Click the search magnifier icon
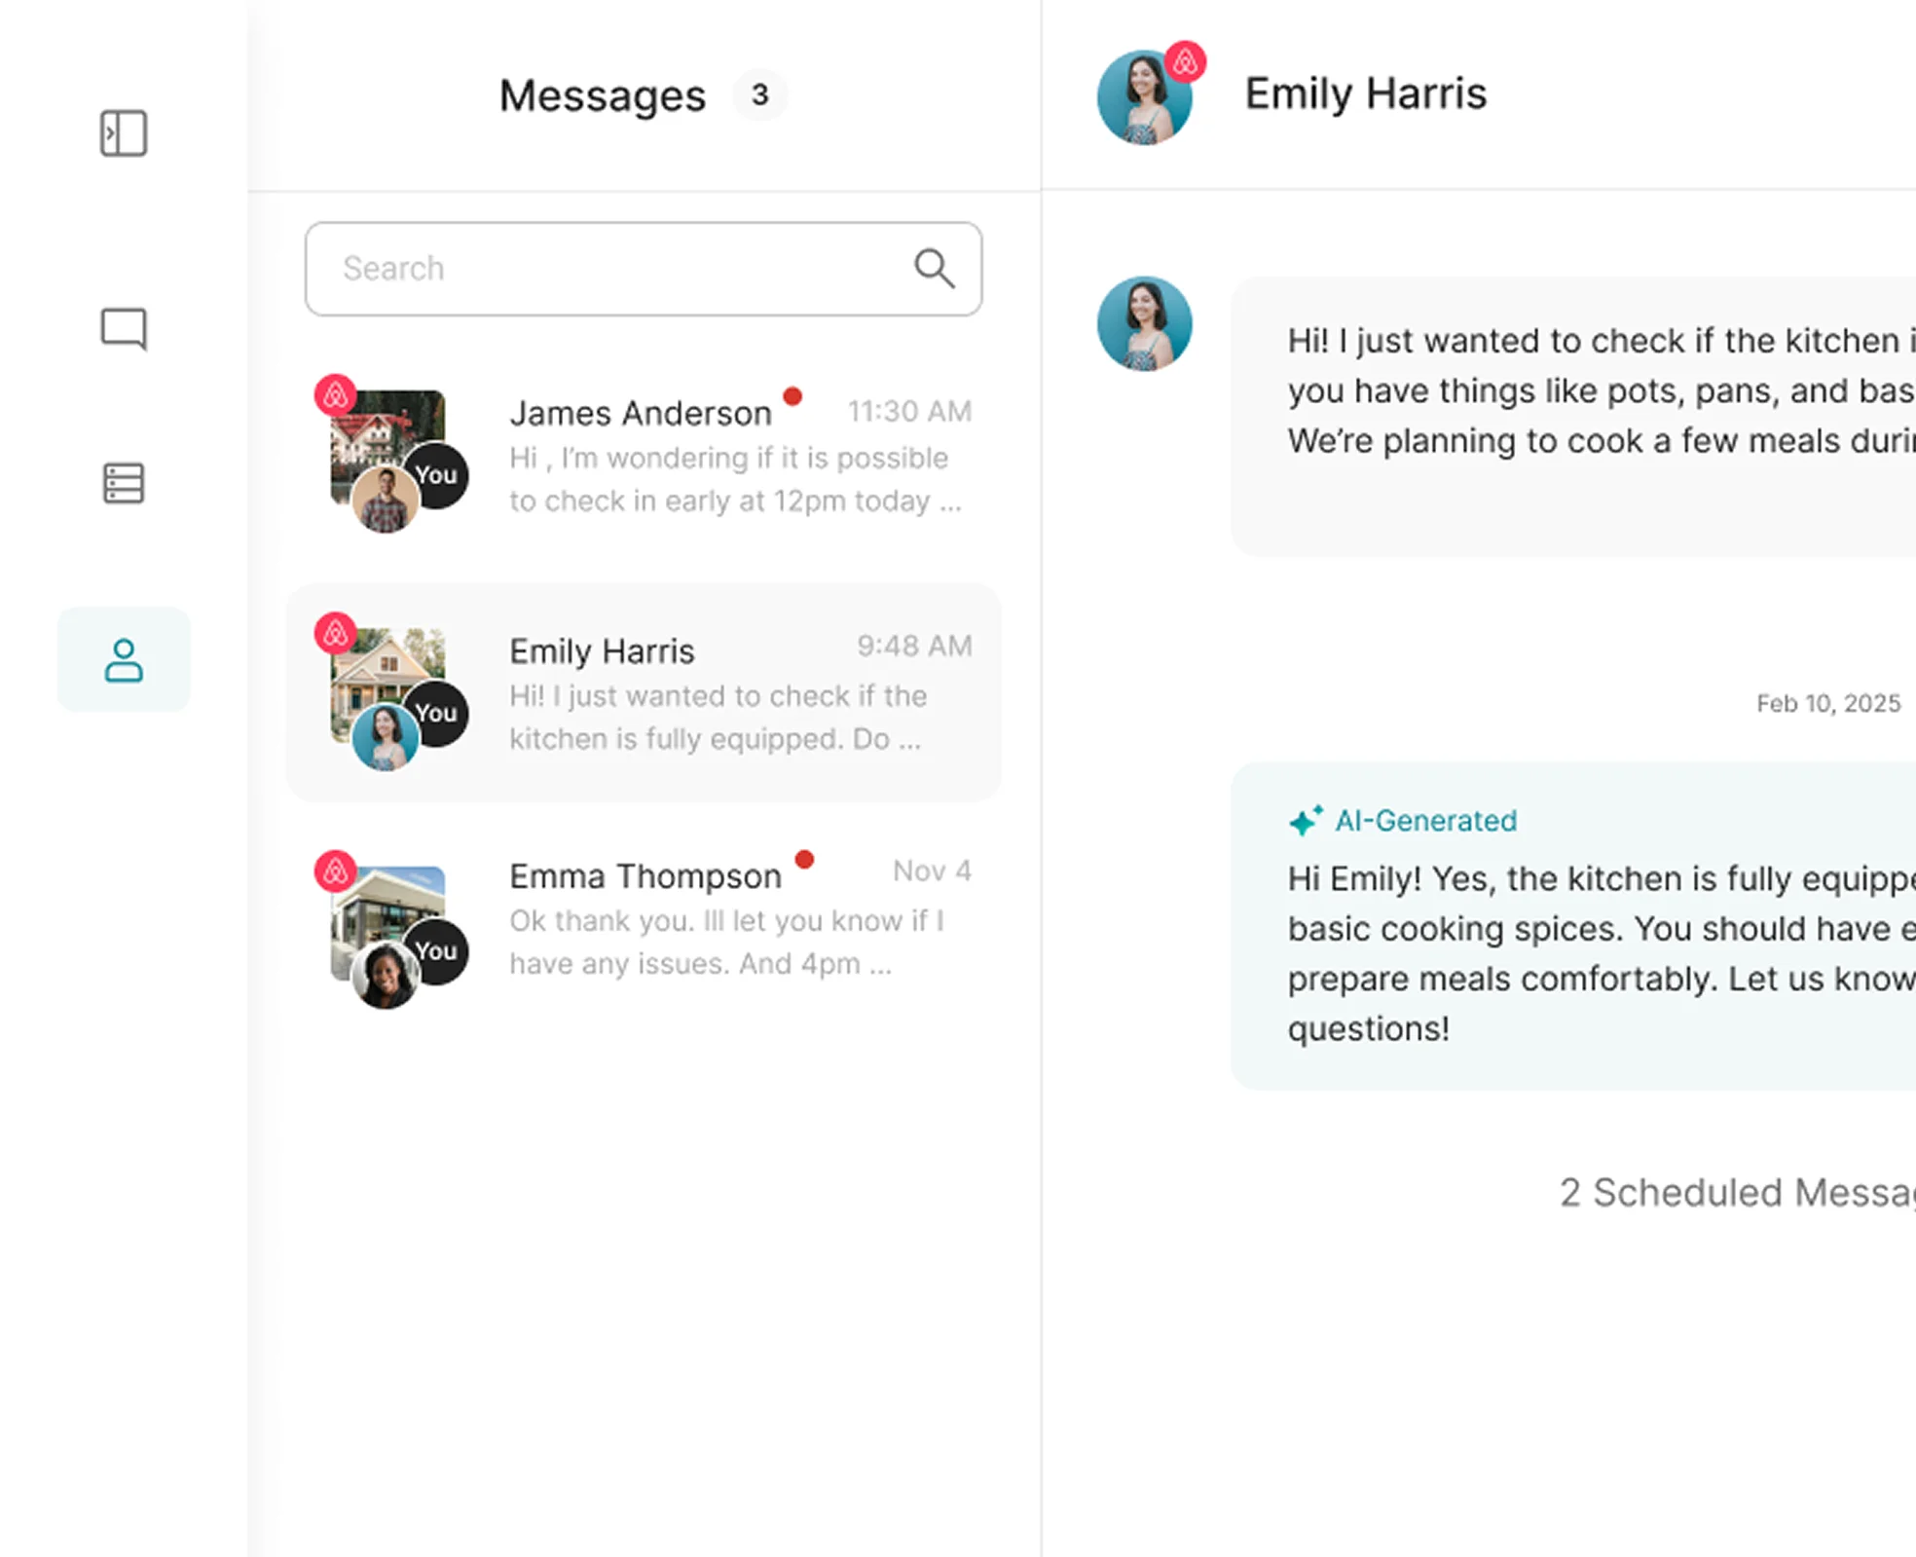The width and height of the screenshot is (1916, 1557). [x=934, y=269]
